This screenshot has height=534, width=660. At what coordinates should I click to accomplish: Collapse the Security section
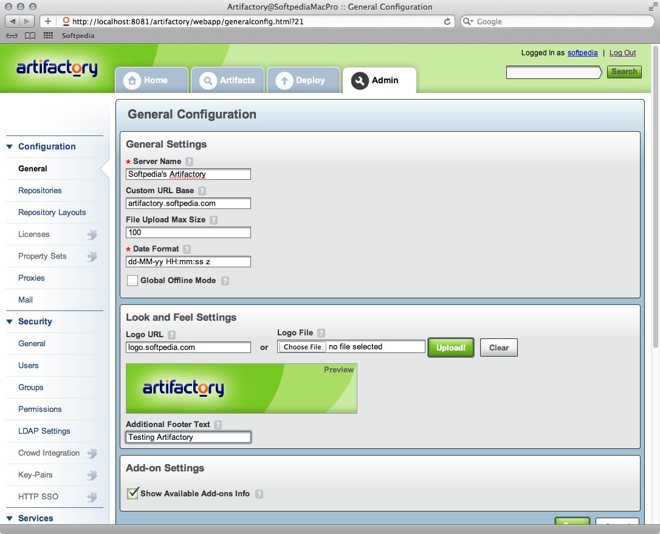tap(9, 322)
